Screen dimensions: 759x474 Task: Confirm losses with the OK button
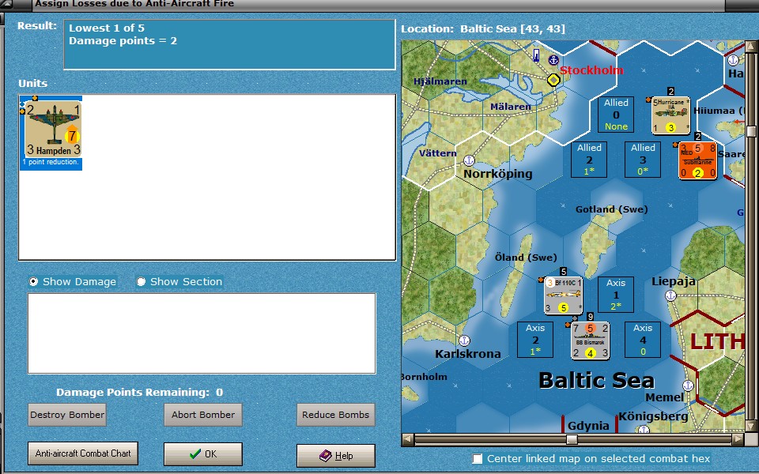click(203, 454)
